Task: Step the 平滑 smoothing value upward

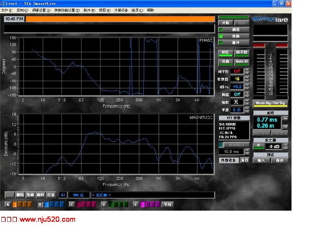Action: point(247,108)
